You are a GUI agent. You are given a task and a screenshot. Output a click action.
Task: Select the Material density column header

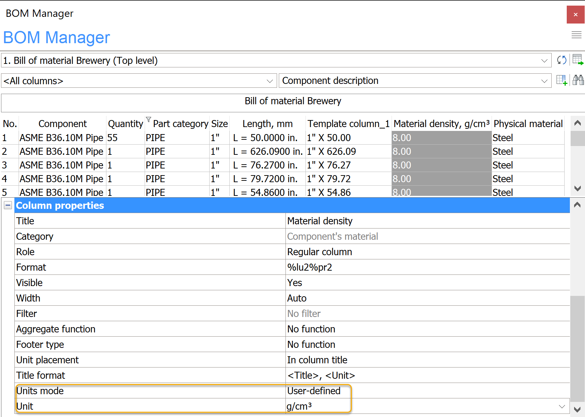coord(441,124)
